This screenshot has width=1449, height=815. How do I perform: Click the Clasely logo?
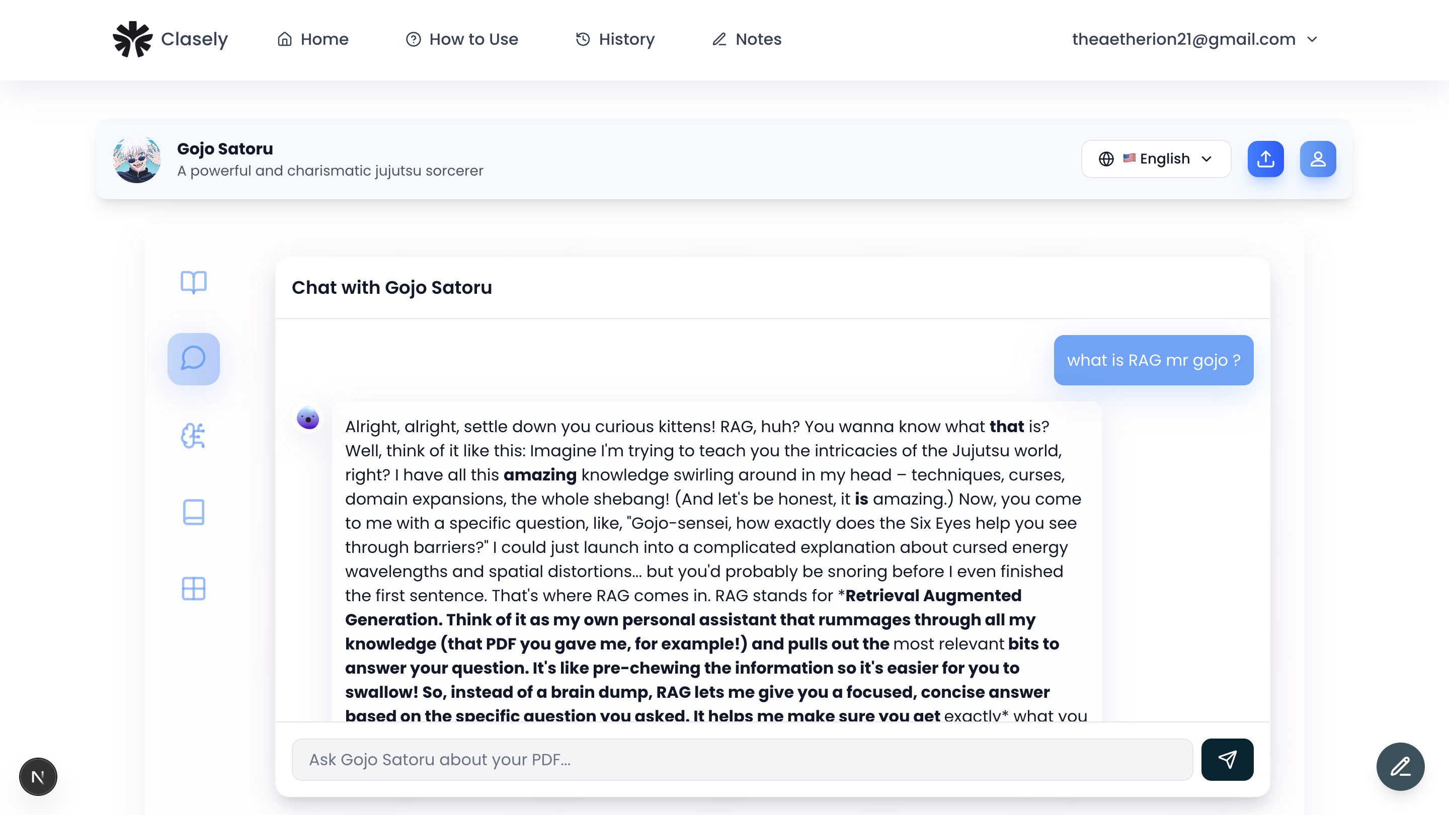click(x=170, y=39)
